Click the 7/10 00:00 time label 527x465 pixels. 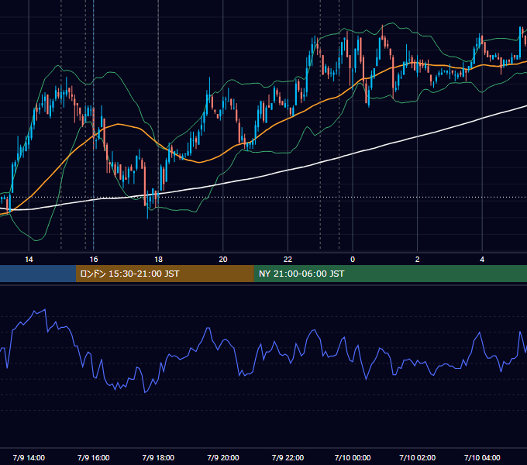pyautogui.click(x=353, y=457)
